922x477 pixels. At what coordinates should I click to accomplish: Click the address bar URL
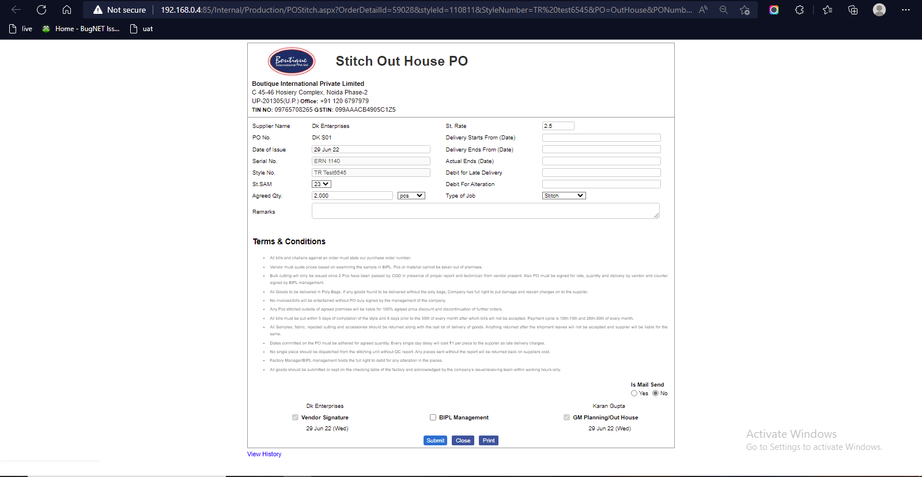pyautogui.click(x=426, y=10)
